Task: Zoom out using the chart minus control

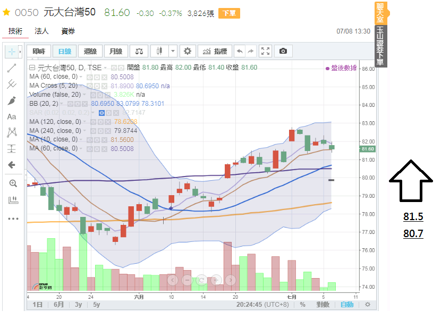Action: click(x=187, y=280)
